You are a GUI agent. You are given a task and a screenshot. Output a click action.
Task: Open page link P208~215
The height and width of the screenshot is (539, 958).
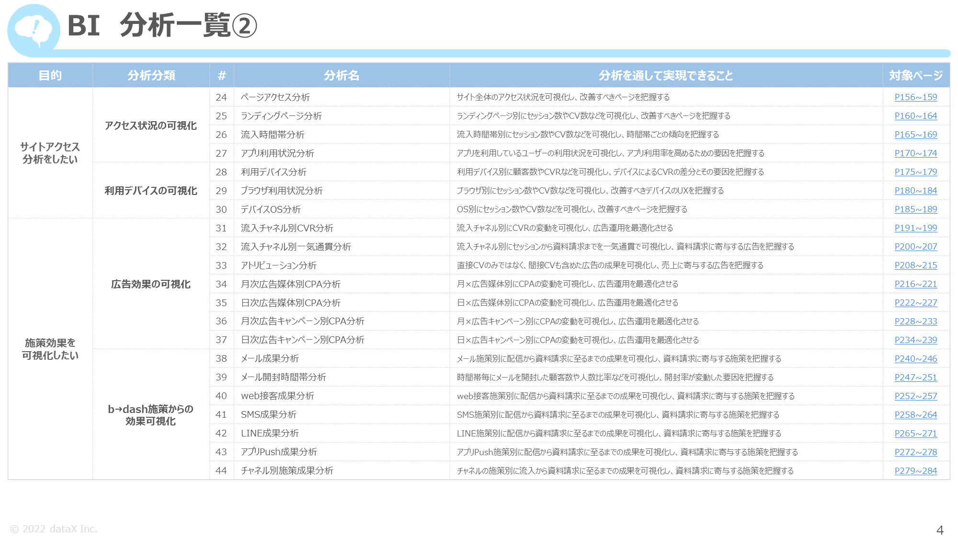(915, 265)
